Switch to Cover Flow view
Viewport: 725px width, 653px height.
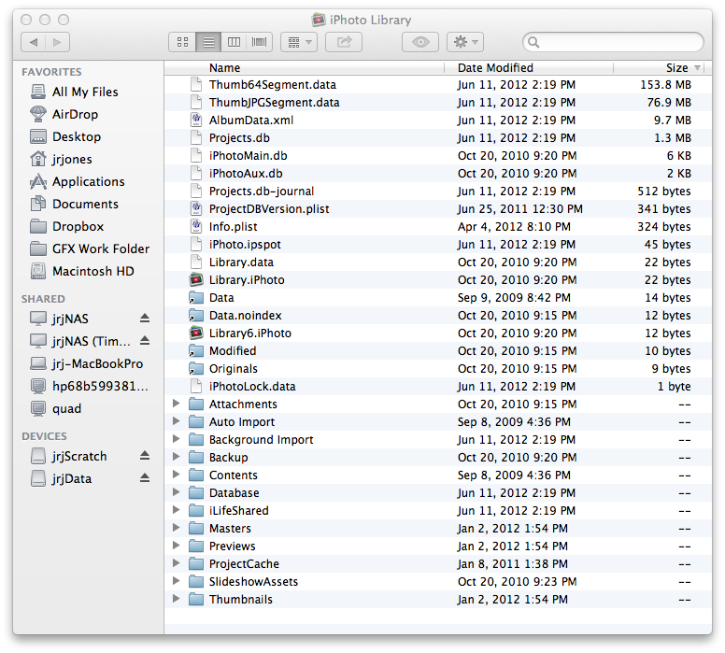260,43
